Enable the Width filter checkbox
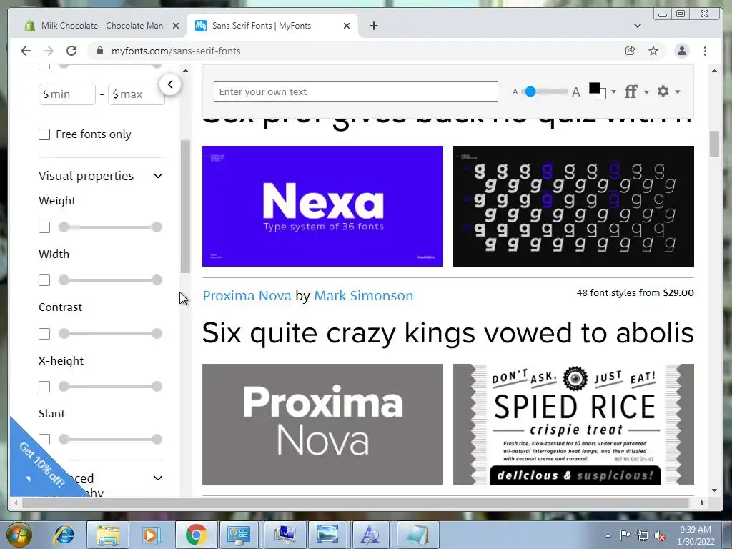Image resolution: width=732 pixels, height=549 pixels. [44, 280]
